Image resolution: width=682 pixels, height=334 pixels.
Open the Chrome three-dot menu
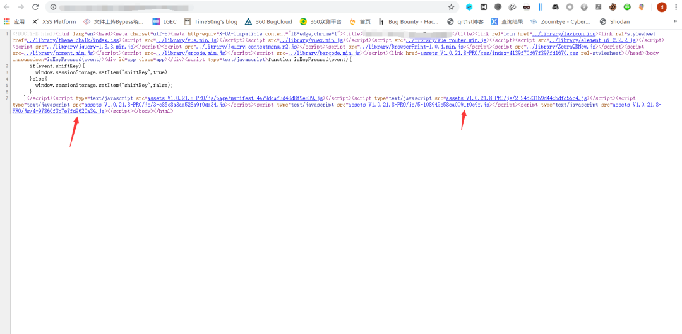point(676,7)
